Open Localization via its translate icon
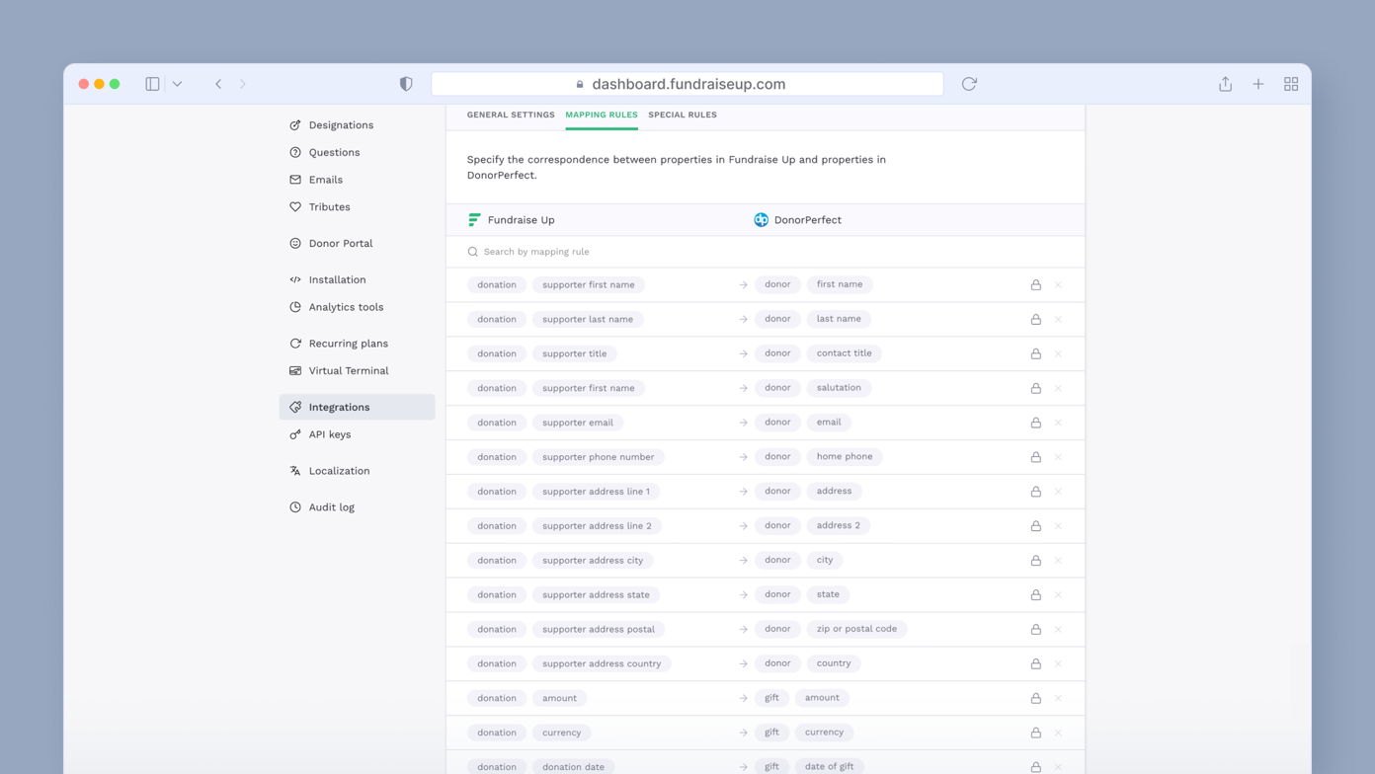This screenshot has width=1375, height=774. (x=293, y=470)
